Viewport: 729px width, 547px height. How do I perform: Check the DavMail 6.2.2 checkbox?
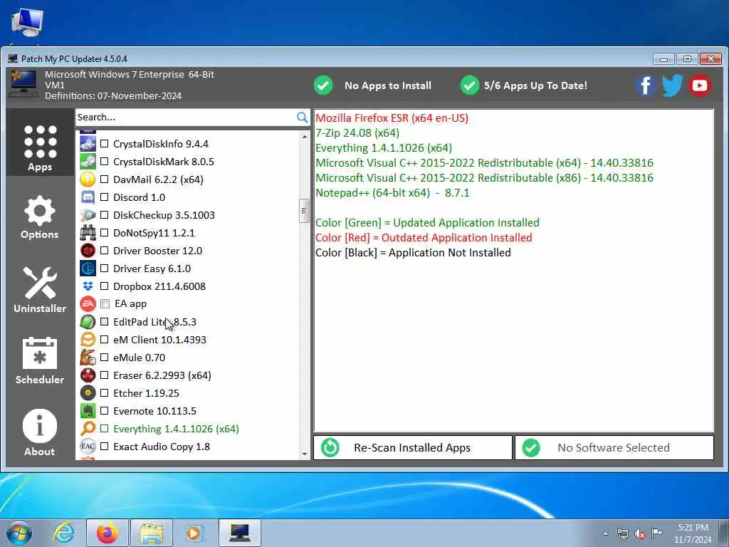[x=105, y=179]
